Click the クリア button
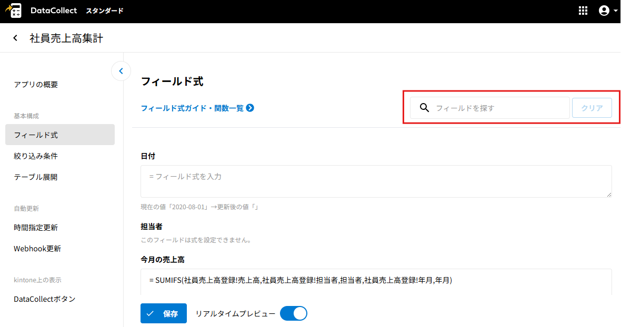Screen dimensions: 621x327 tap(592, 108)
